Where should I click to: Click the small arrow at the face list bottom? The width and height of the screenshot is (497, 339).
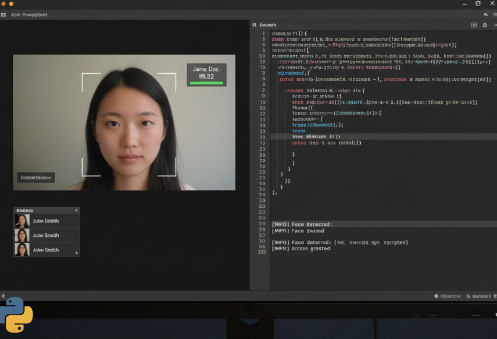tap(76, 253)
